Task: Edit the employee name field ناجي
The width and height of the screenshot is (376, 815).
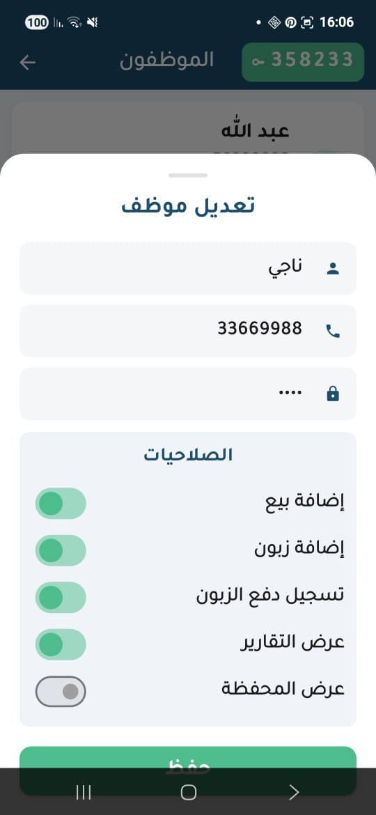Action: coord(188,268)
